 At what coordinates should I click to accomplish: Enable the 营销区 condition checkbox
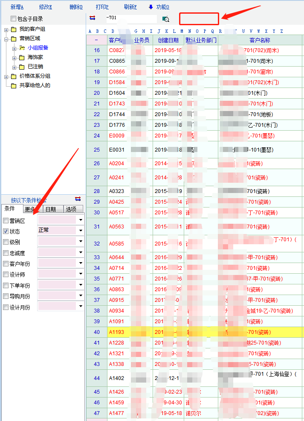tap(6, 220)
